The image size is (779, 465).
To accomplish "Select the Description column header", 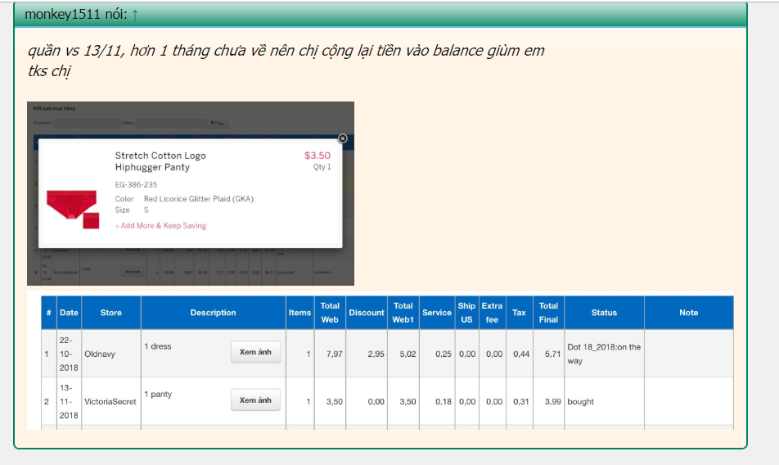I will point(213,313).
